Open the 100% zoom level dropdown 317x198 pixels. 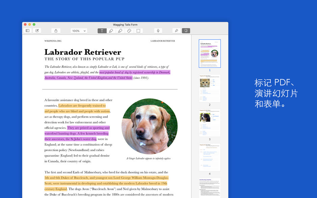[x=79, y=31]
